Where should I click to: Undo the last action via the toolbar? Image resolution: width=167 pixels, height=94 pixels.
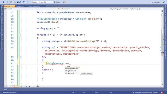click(x=24, y=2)
